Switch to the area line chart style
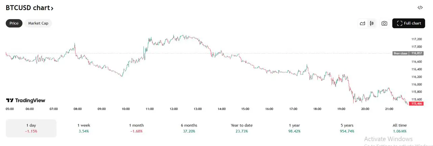The width and height of the screenshot is (433, 146). click(362, 23)
